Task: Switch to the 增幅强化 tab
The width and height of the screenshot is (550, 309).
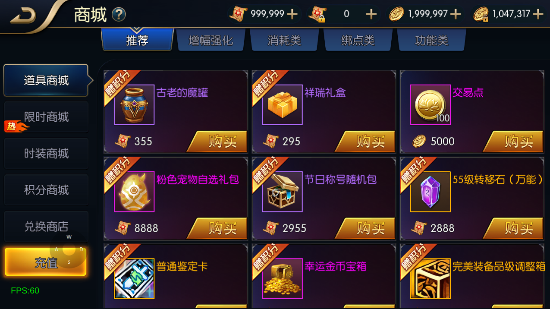Action: point(211,40)
